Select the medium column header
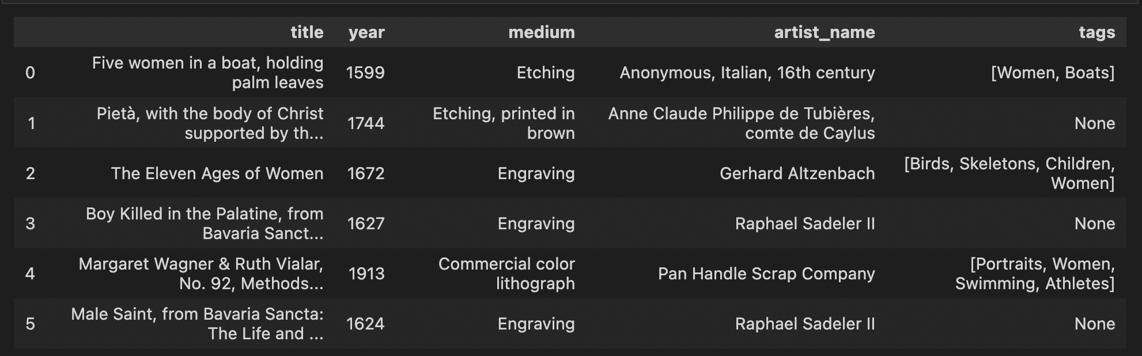Image resolution: width=1142 pixels, height=356 pixels. click(x=541, y=32)
